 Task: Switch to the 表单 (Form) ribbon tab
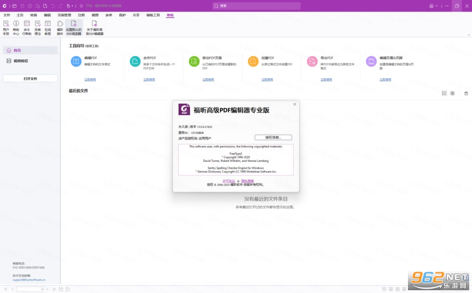pos(109,15)
